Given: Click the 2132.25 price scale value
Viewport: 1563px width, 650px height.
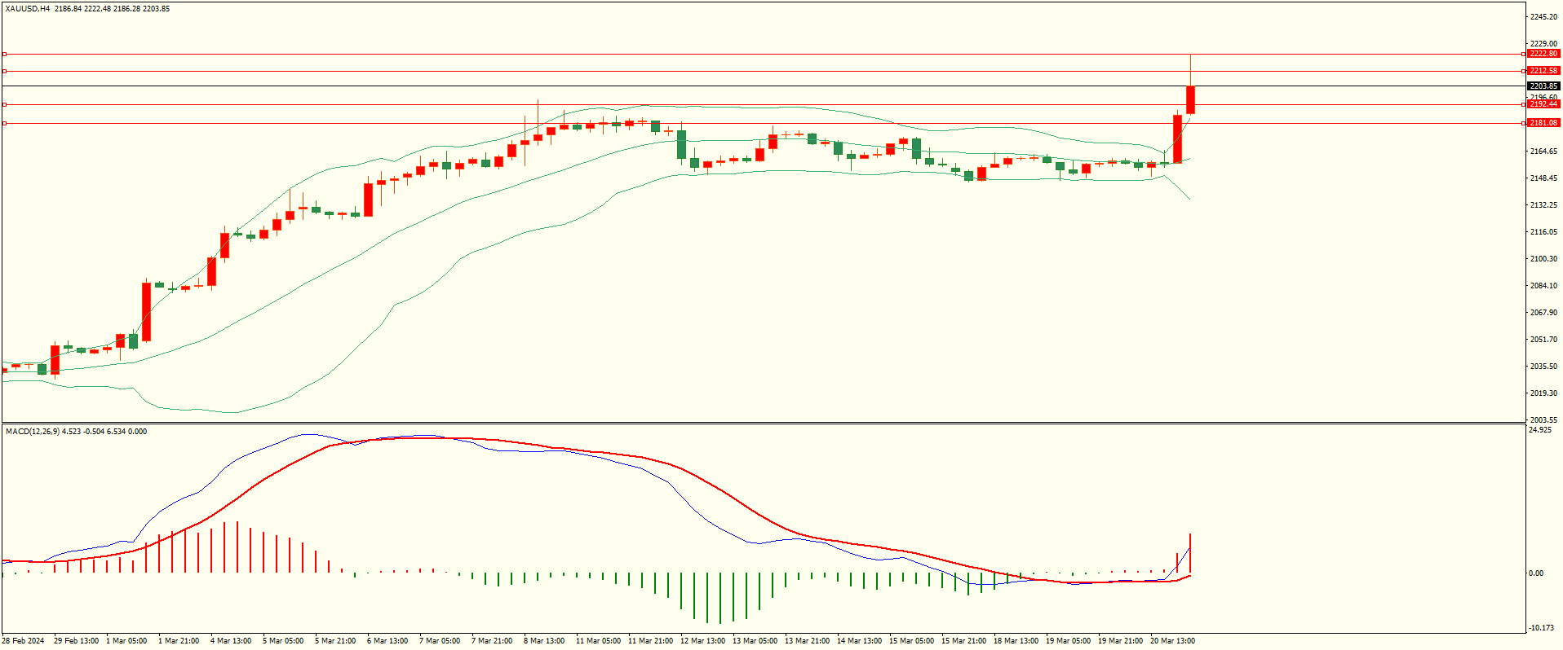Looking at the screenshot, I should (x=1543, y=205).
